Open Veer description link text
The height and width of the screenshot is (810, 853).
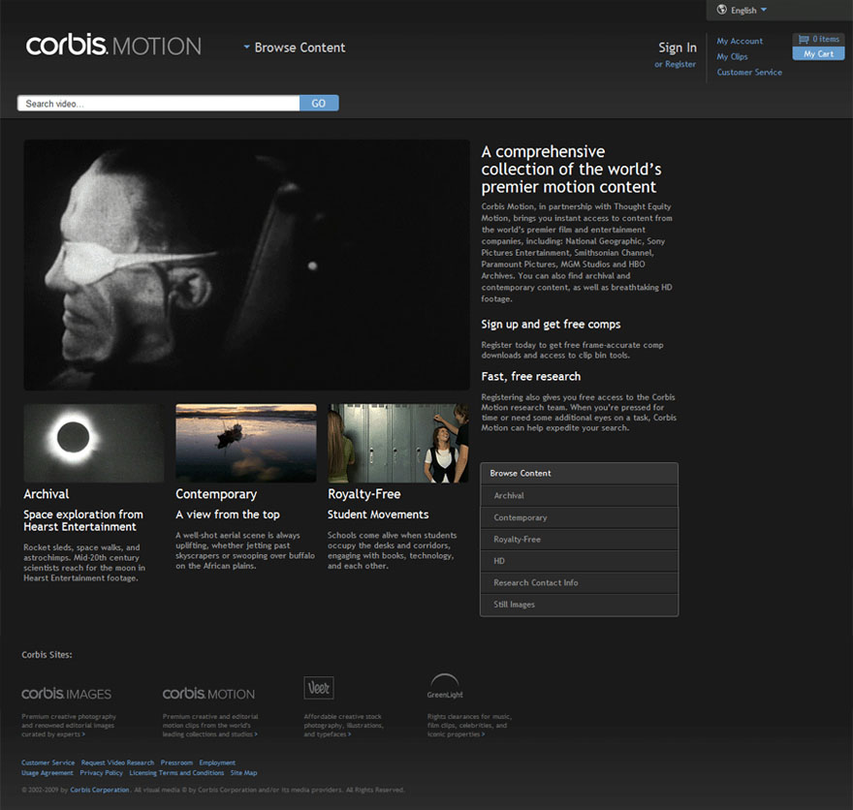[343, 725]
